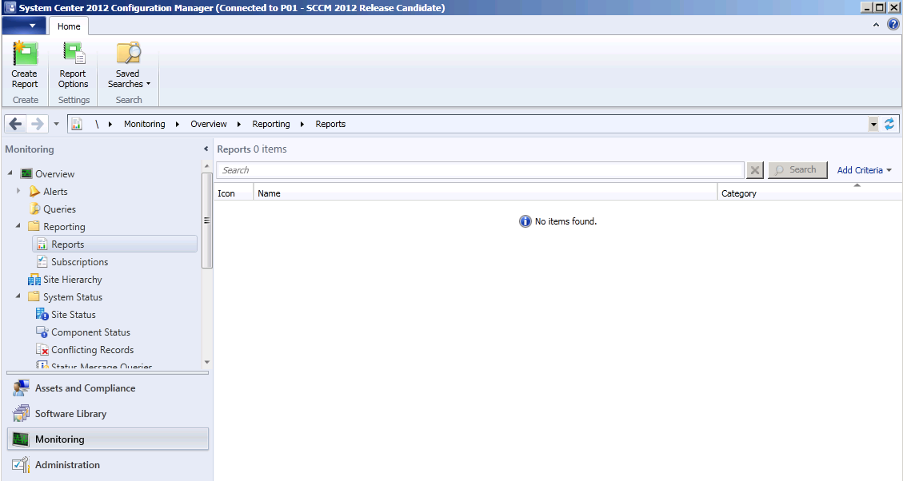Open the help question mark icon

[893, 24]
